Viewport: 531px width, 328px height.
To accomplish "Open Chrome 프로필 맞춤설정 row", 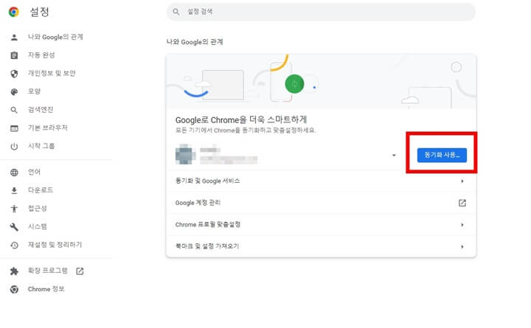I will [x=321, y=225].
